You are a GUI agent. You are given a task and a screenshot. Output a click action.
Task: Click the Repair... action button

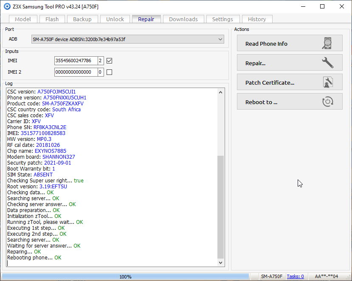point(290,62)
